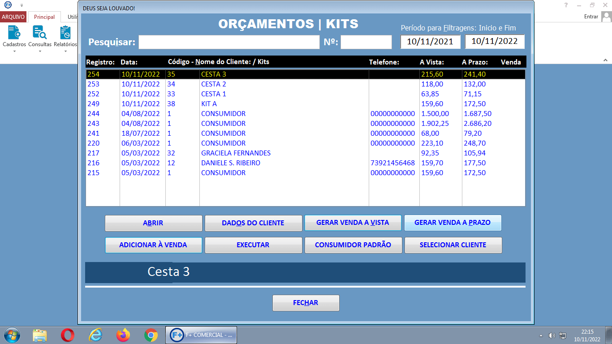Select registro 220 in the list

[305, 143]
